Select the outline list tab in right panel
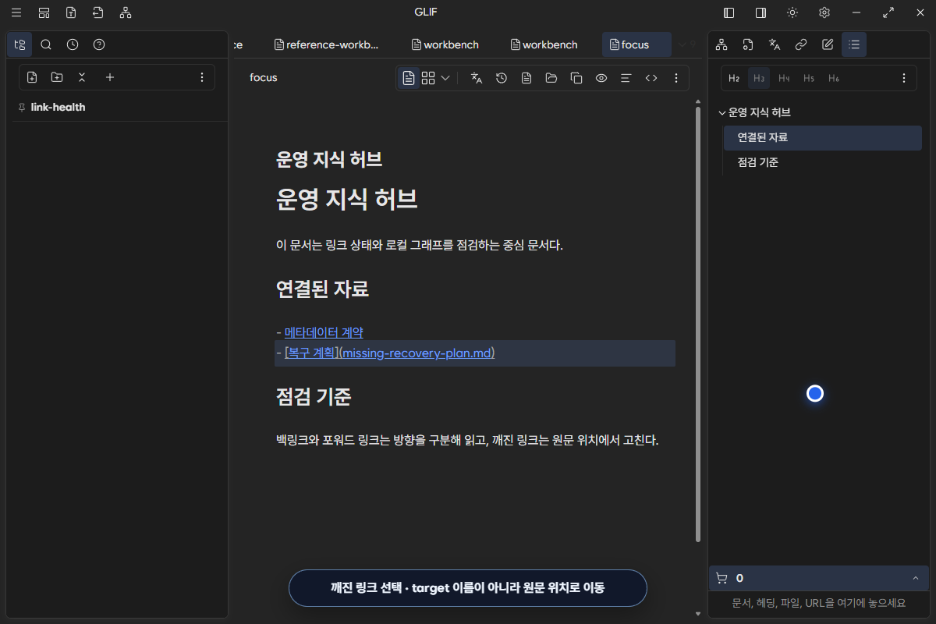 coord(854,44)
